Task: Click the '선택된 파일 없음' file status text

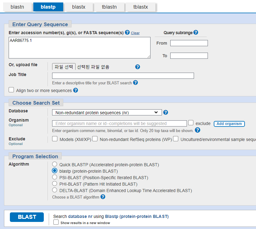Action: coord(93,67)
